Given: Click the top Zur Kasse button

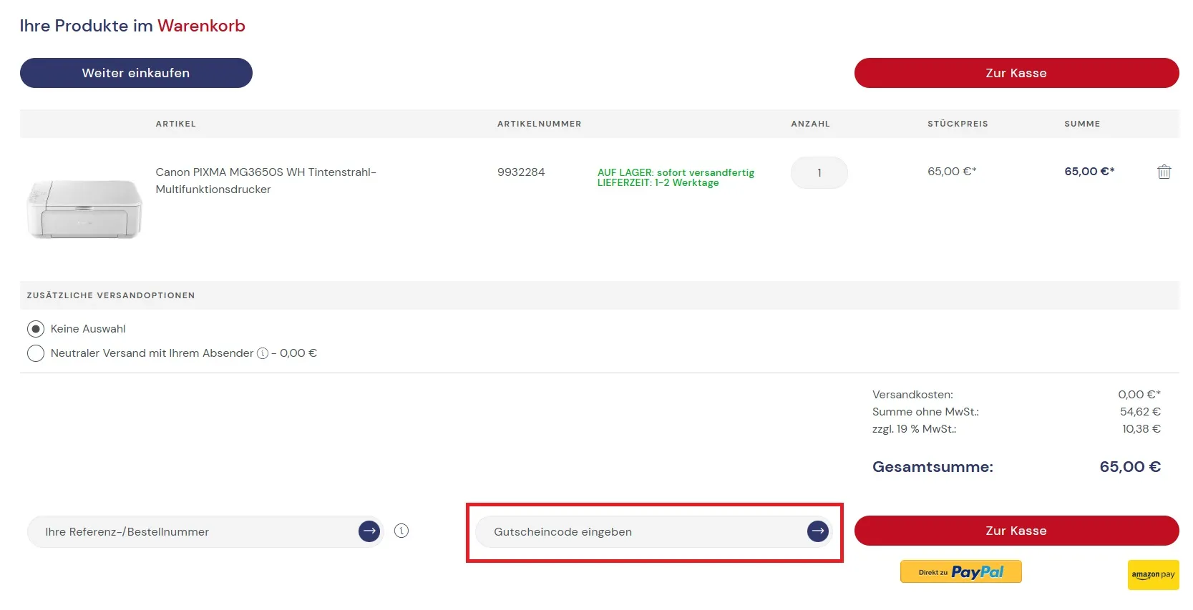Looking at the screenshot, I should [1016, 73].
